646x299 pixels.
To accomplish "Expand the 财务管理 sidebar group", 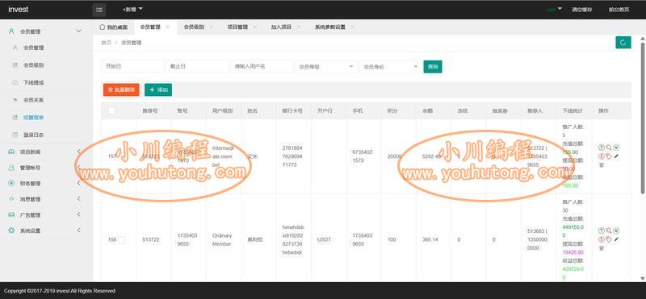I will 46,184.
